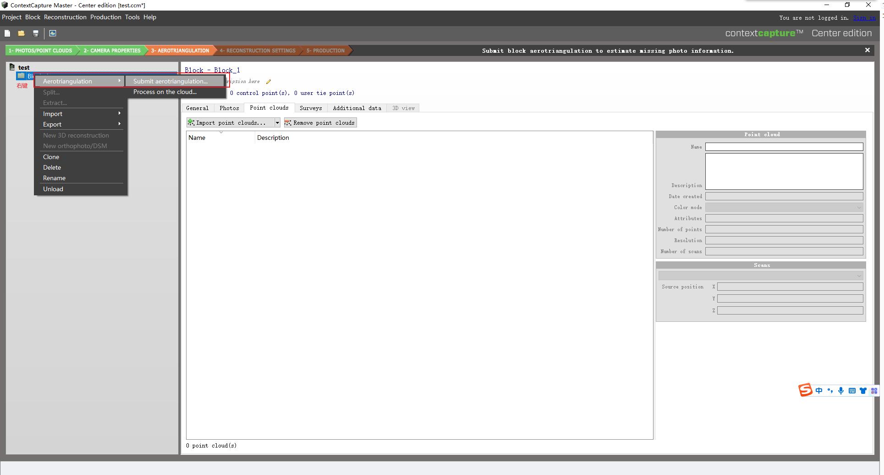Open the Sogou soft keyboard icon
Image resolution: width=884 pixels, height=475 pixels.
point(852,391)
